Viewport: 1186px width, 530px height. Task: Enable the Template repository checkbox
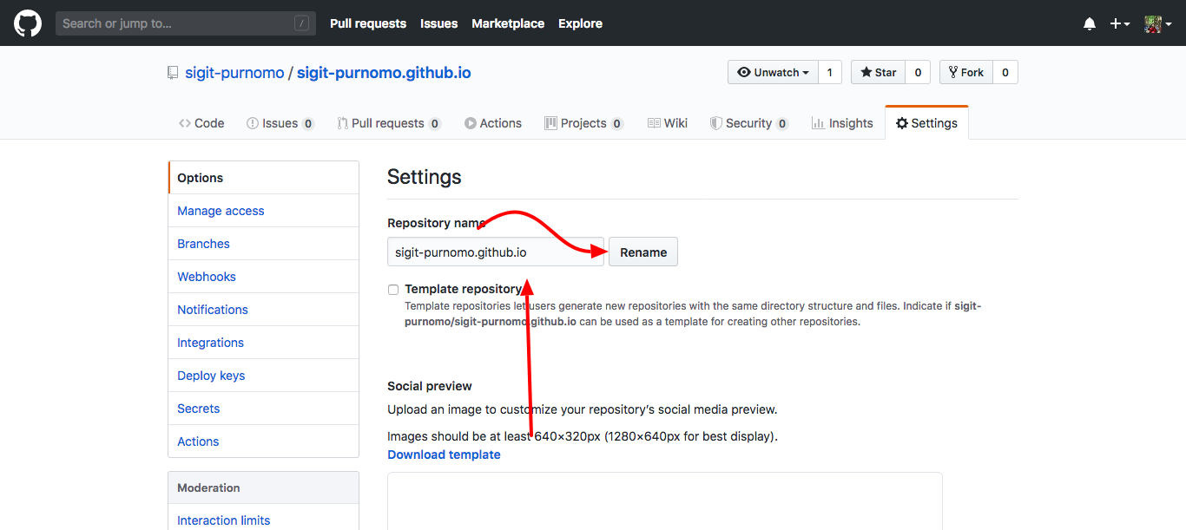pos(393,290)
